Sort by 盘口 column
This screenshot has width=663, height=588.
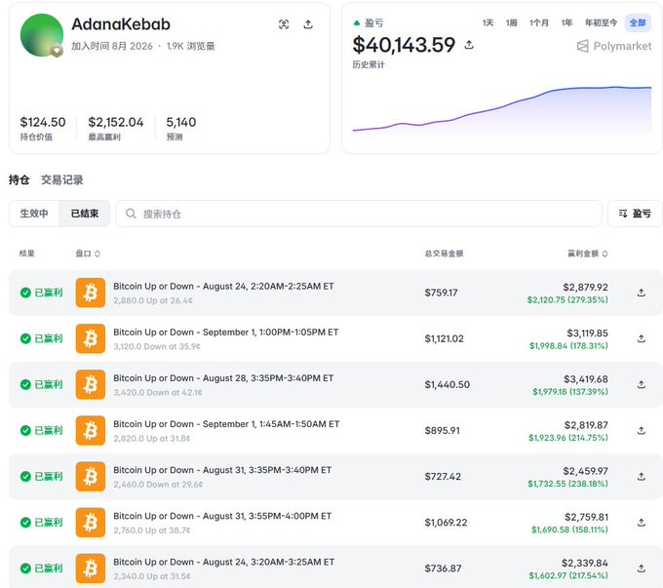(x=88, y=254)
